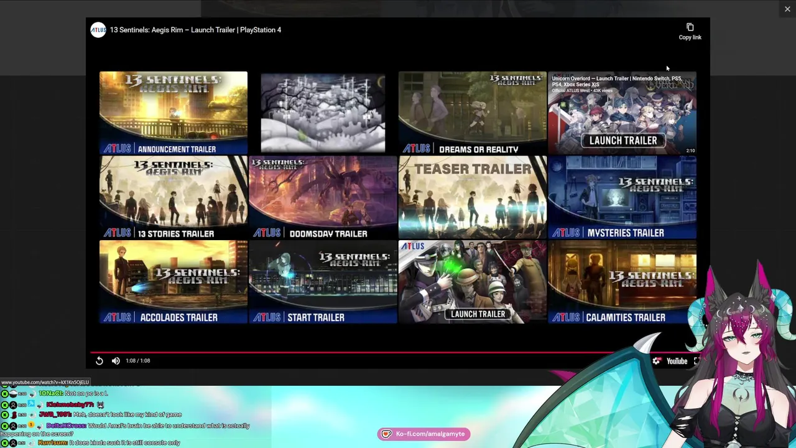The image size is (796, 448).
Task: Open the Start Trailer thumbnail
Action: 323,282
